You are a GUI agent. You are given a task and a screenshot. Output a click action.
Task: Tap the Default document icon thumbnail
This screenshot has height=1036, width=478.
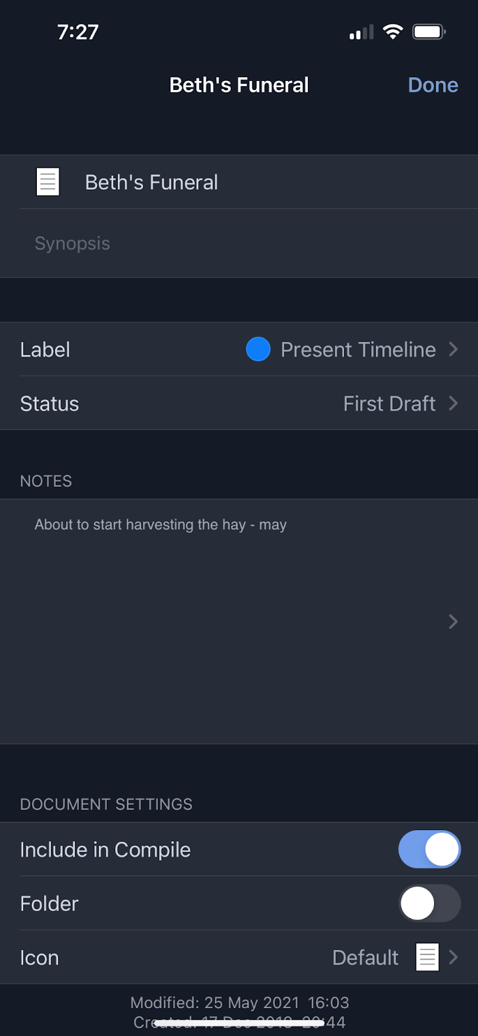tap(427, 957)
